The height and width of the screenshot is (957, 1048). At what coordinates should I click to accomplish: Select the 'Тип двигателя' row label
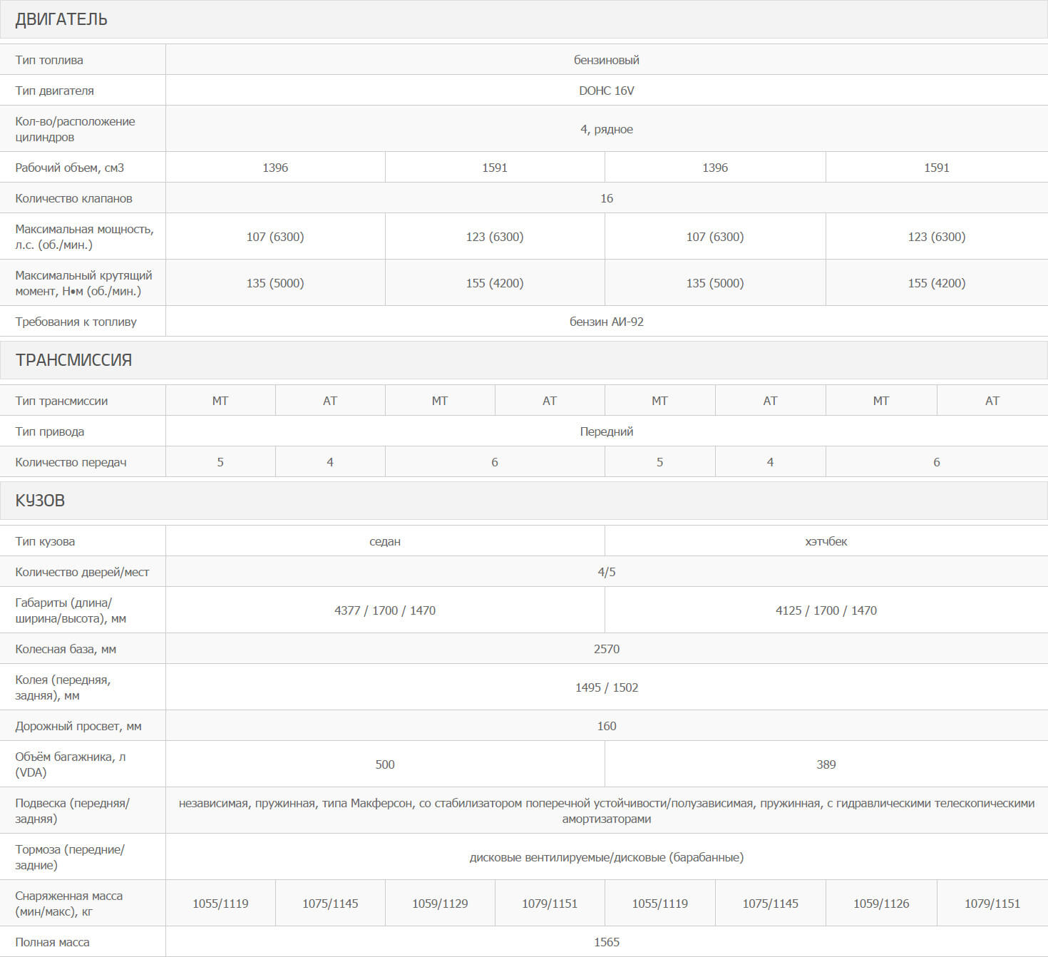54,91
